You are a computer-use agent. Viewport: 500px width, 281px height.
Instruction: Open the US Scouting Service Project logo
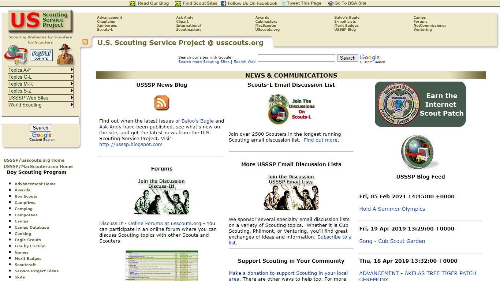[x=40, y=21]
